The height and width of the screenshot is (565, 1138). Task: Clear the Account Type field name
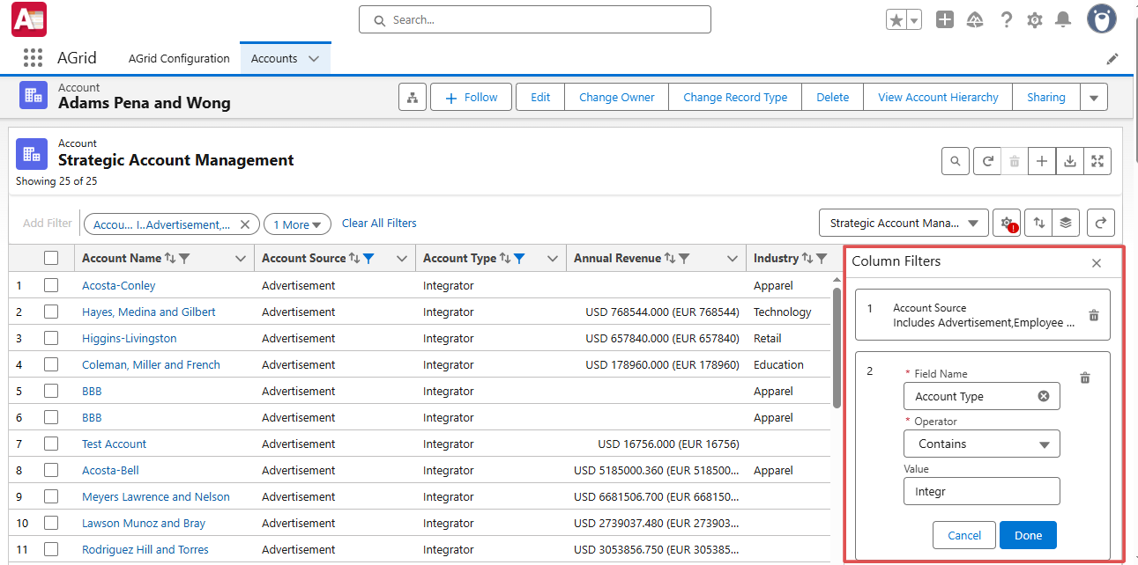(1044, 396)
